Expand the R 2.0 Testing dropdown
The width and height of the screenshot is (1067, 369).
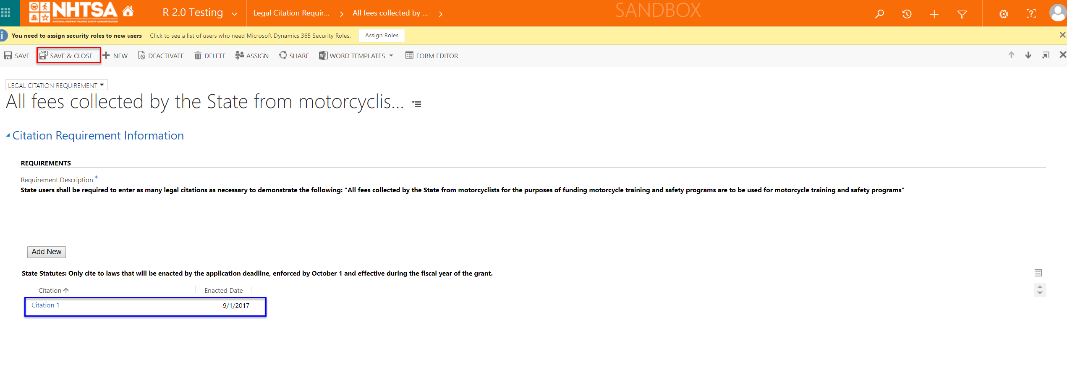click(234, 14)
